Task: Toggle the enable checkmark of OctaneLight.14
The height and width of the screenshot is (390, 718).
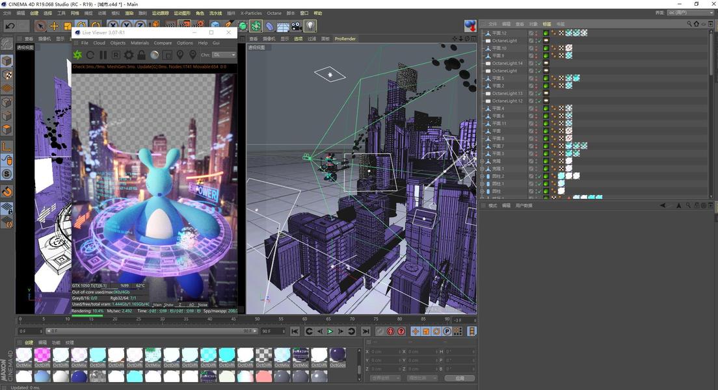Action: pos(539,63)
